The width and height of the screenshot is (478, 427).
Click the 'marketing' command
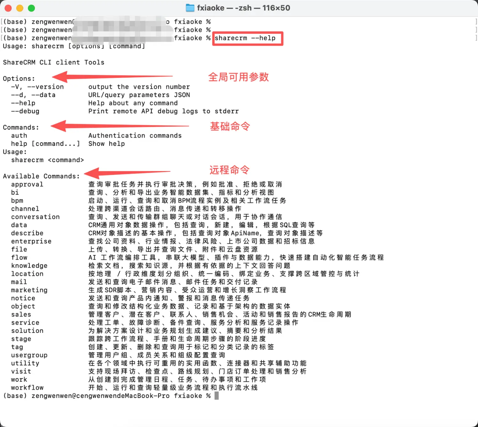(29, 290)
